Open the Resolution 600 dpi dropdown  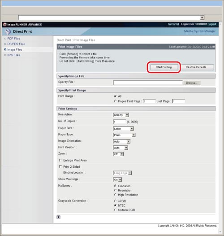pyautogui.click(x=121, y=115)
